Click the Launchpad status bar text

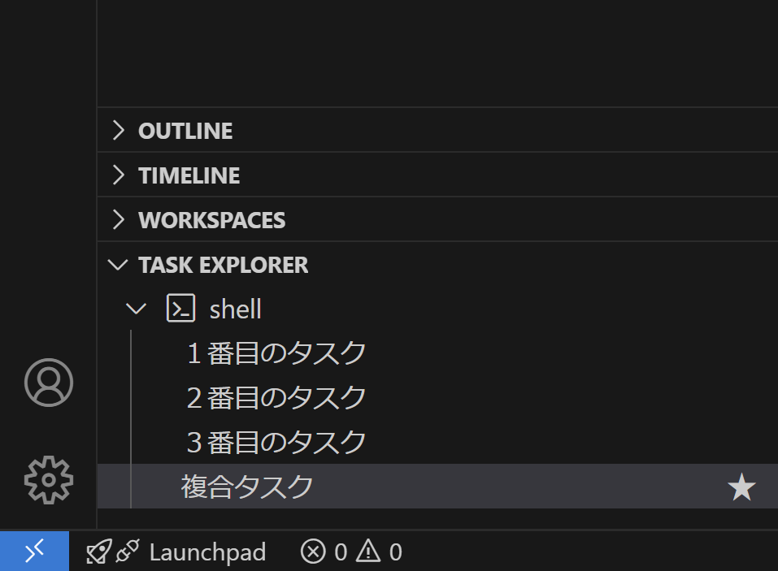tap(207, 552)
